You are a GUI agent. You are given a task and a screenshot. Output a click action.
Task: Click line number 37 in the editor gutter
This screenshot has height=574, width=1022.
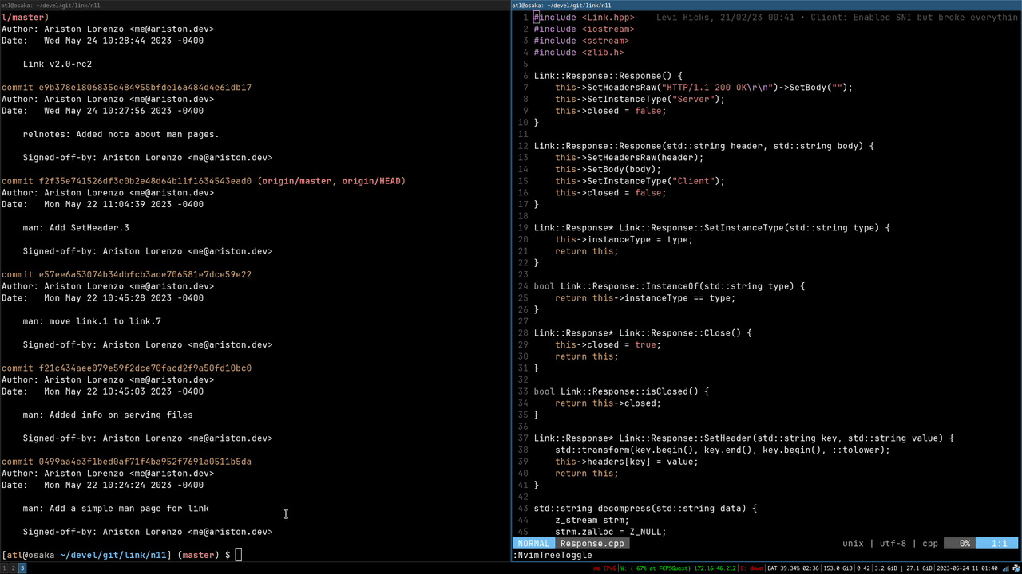click(x=523, y=438)
